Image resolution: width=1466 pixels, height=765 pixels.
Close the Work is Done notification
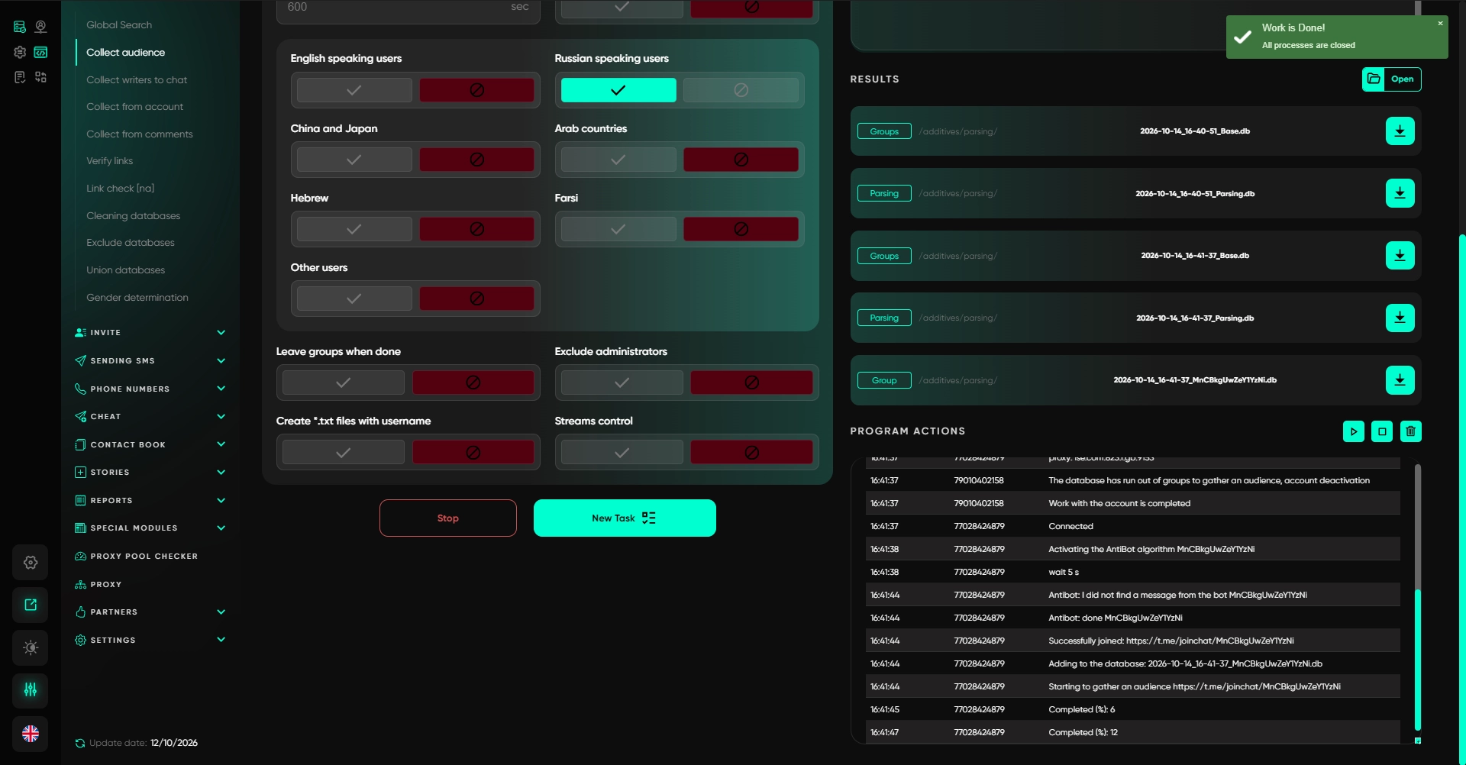(1440, 24)
